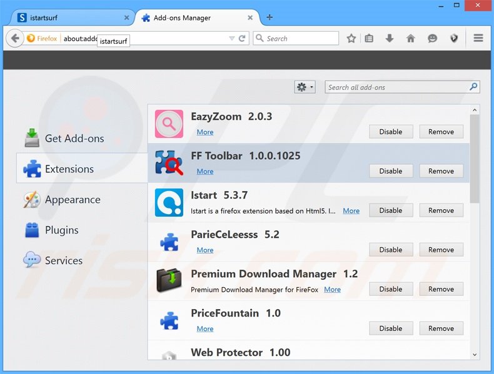The image size is (494, 374).
Task: Open the gear tools dropdown for add-ons
Action: coord(305,87)
